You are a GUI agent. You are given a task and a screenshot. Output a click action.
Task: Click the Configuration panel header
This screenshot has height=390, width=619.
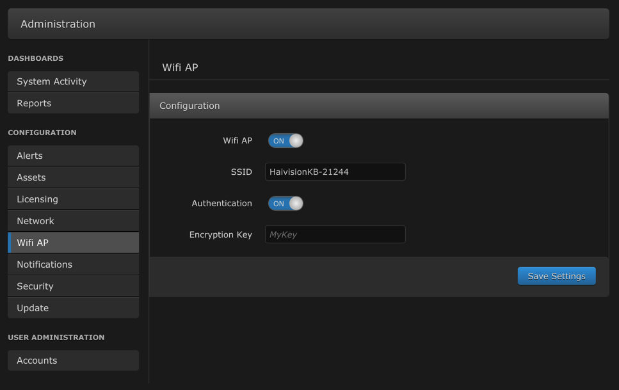point(379,106)
